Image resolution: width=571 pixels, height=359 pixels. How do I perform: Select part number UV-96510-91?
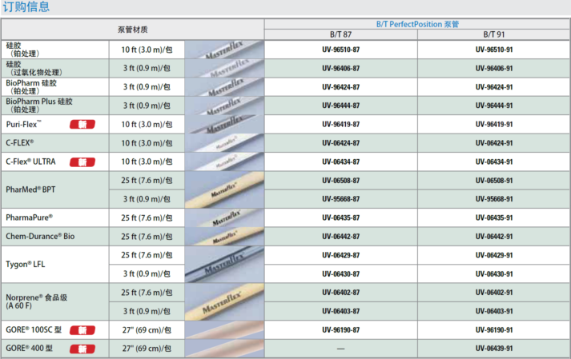tap(494, 50)
